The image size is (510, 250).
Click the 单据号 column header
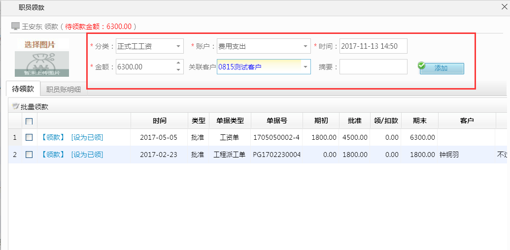[x=276, y=121]
